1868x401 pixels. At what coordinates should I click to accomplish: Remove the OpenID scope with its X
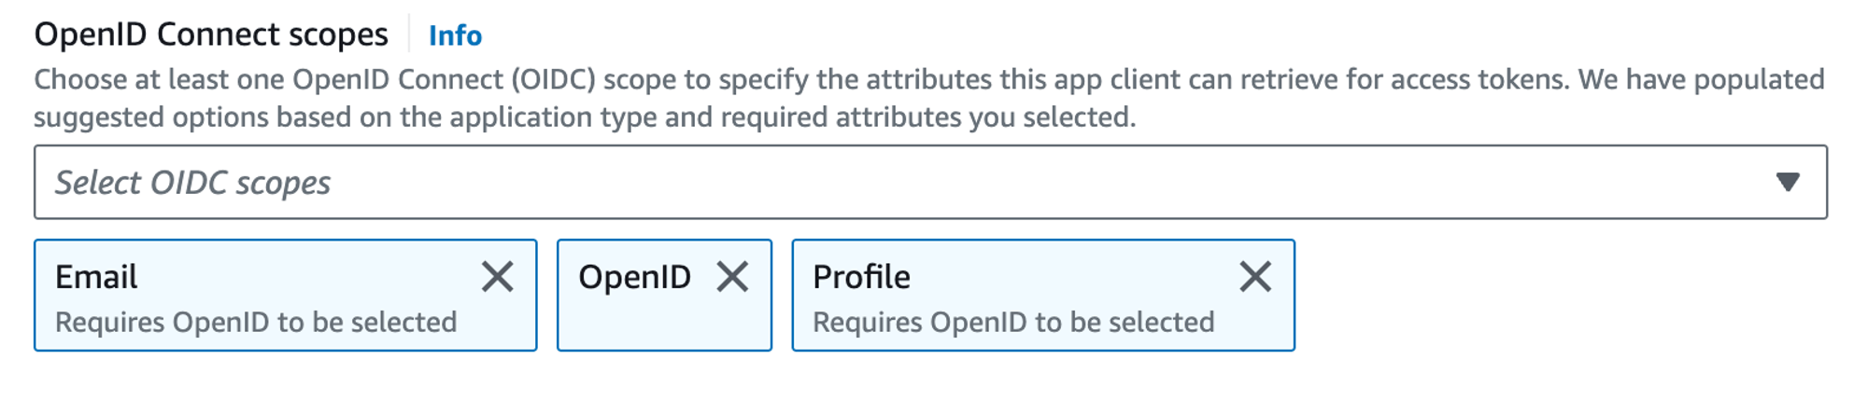[732, 277]
